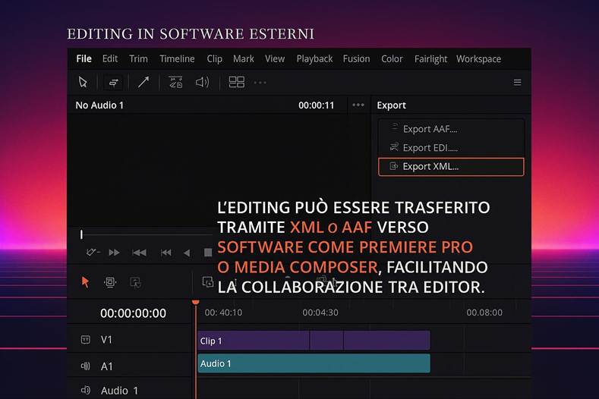Screen dimensions: 599x399
Task: Open the hamburger menu at toolbar right
Action: tap(517, 83)
